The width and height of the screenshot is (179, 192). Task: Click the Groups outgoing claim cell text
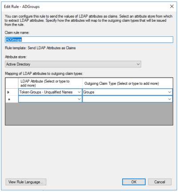89,92
